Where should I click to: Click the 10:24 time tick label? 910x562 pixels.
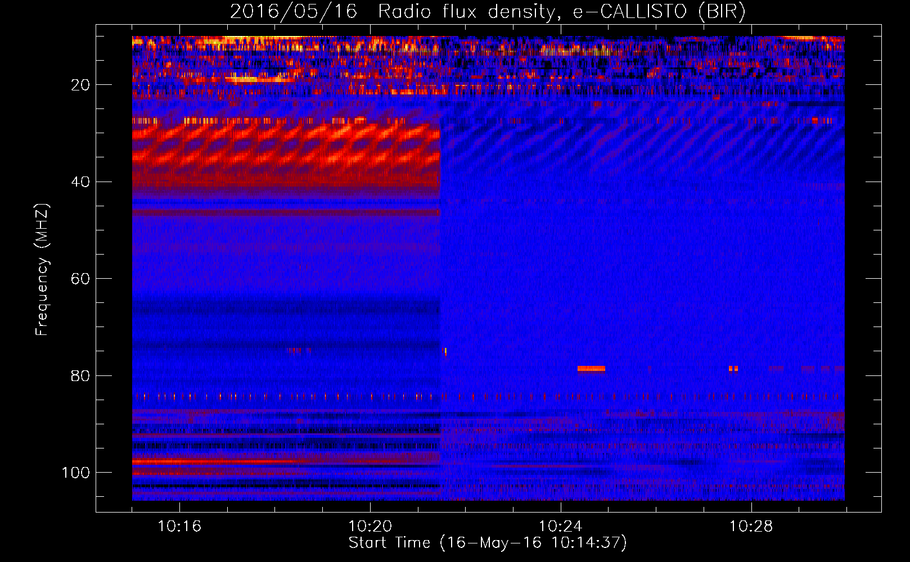click(561, 527)
